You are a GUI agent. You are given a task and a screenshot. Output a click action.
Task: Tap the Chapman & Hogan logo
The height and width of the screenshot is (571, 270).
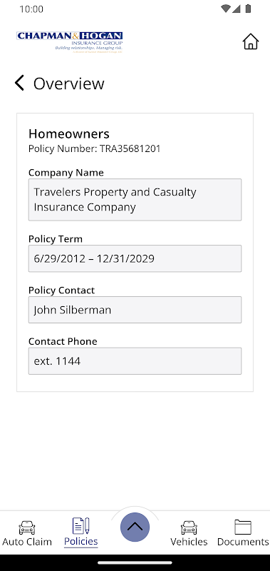[69, 42]
